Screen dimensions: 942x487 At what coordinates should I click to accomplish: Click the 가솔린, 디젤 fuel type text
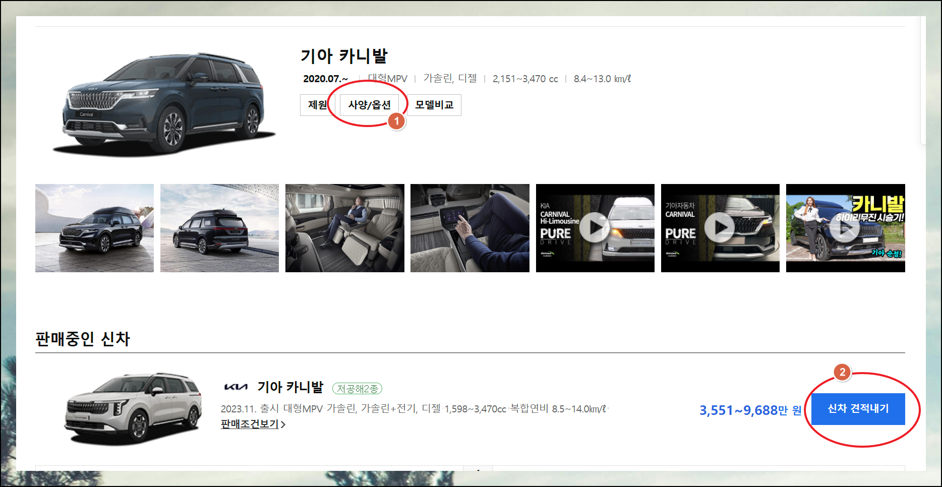(x=450, y=79)
